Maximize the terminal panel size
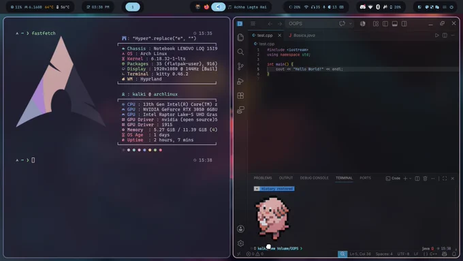 tap(445, 179)
